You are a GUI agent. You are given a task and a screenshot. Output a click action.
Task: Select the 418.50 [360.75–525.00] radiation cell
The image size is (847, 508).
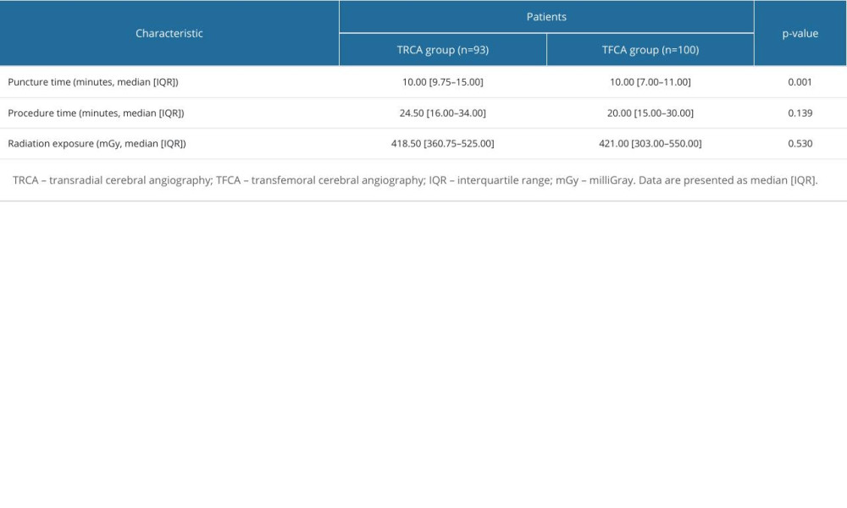tap(443, 144)
